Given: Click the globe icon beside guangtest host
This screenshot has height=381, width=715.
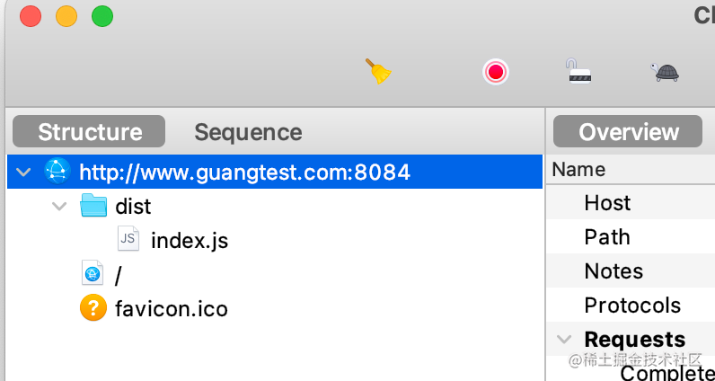Looking at the screenshot, I should (x=57, y=172).
